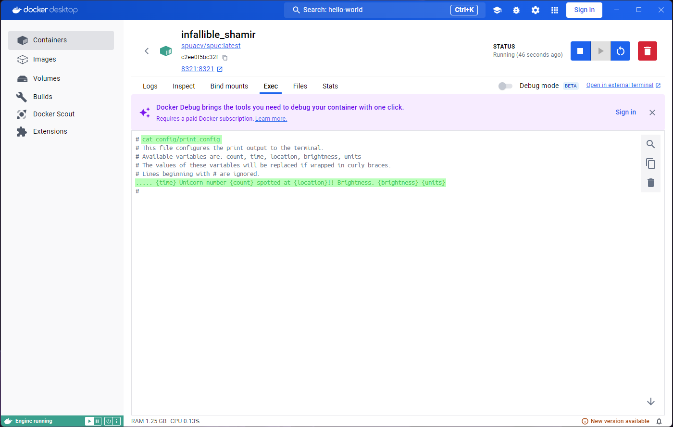
Task: Jump to the bottom of the terminal
Action: (651, 402)
